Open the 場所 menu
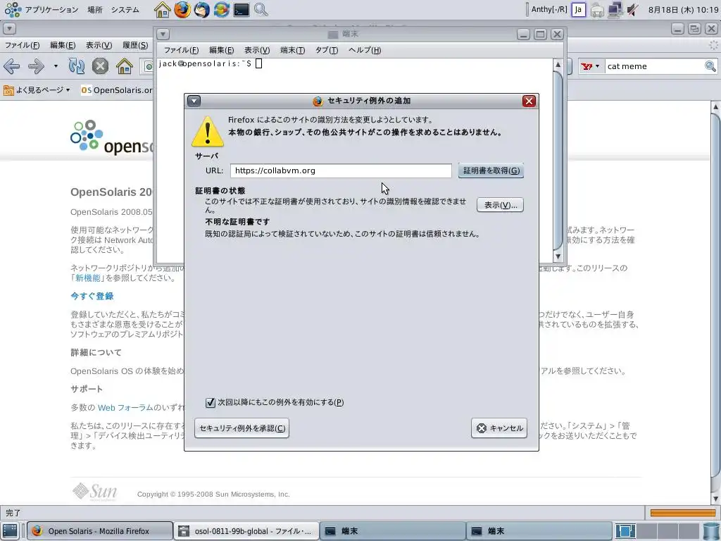Viewport: 721px width, 541px height. [x=95, y=10]
